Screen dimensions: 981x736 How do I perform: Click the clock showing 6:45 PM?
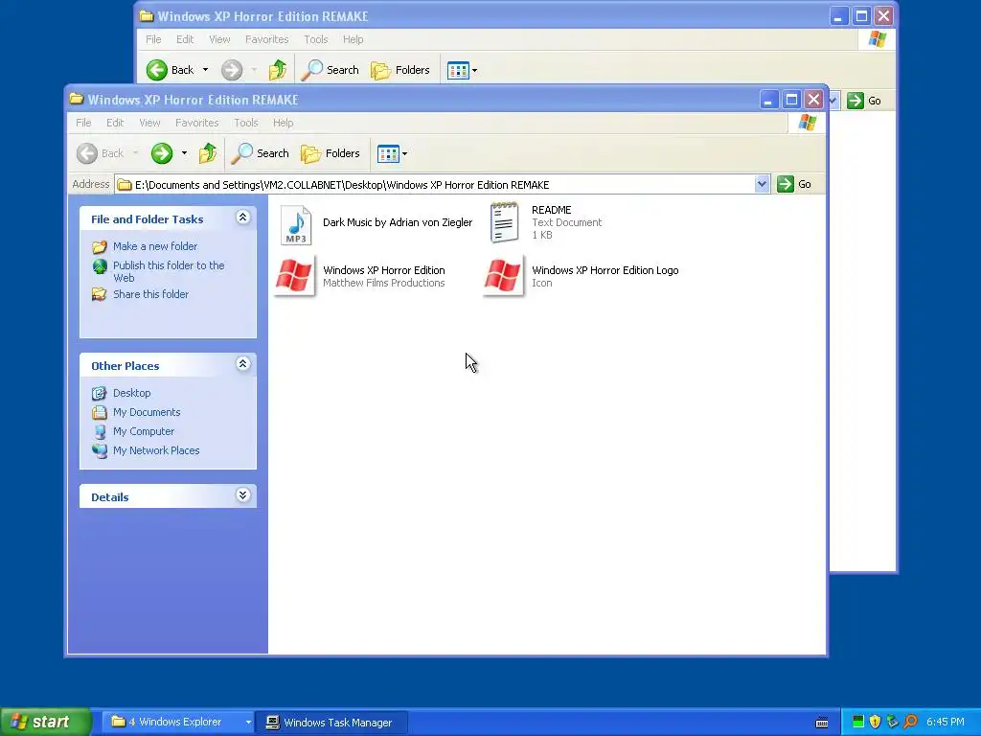pos(946,722)
